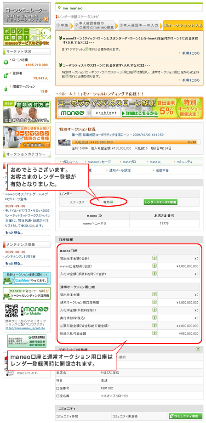Open モバイル・ビジネス・サミット2009 news item
The image size is (206, 423).
pos(27,219)
